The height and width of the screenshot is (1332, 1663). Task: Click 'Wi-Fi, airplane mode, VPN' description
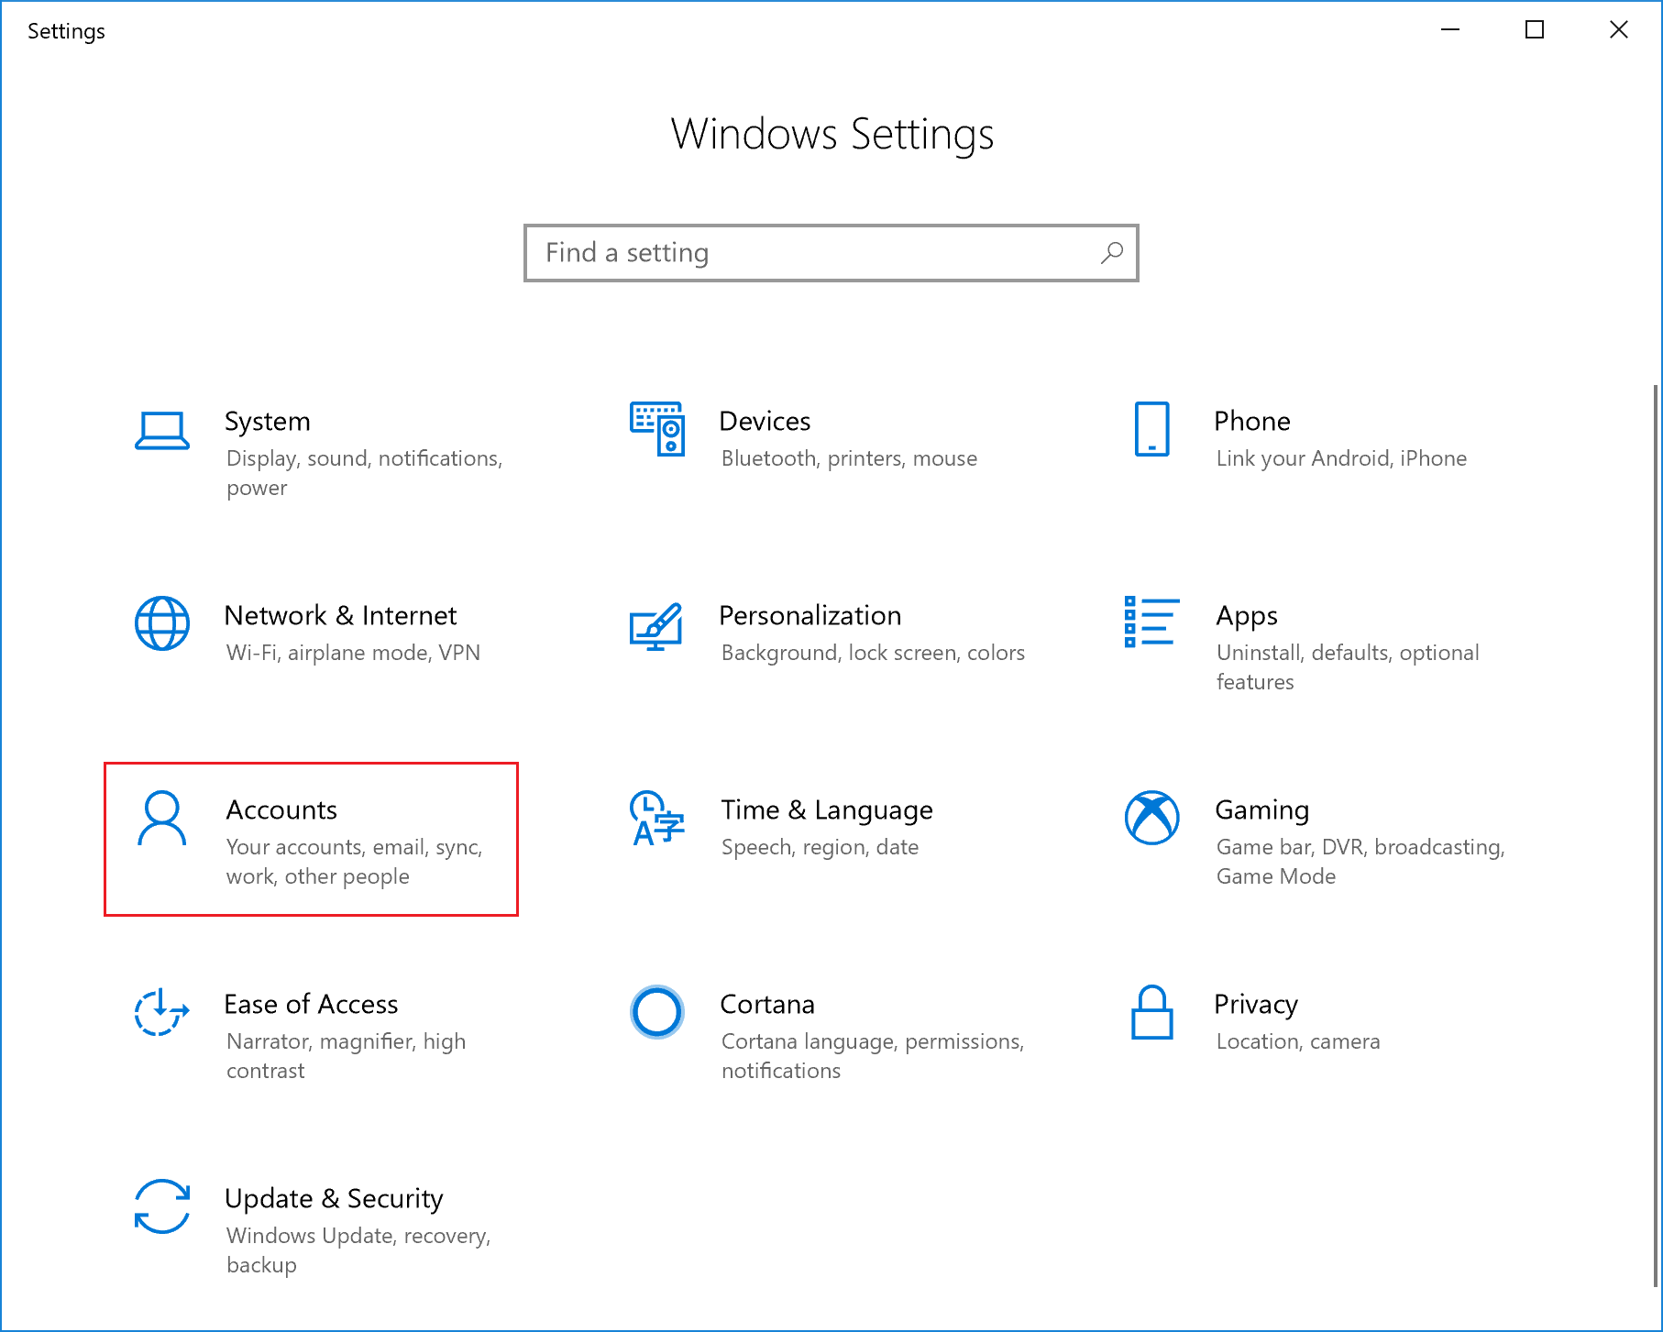tap(354, 653)
